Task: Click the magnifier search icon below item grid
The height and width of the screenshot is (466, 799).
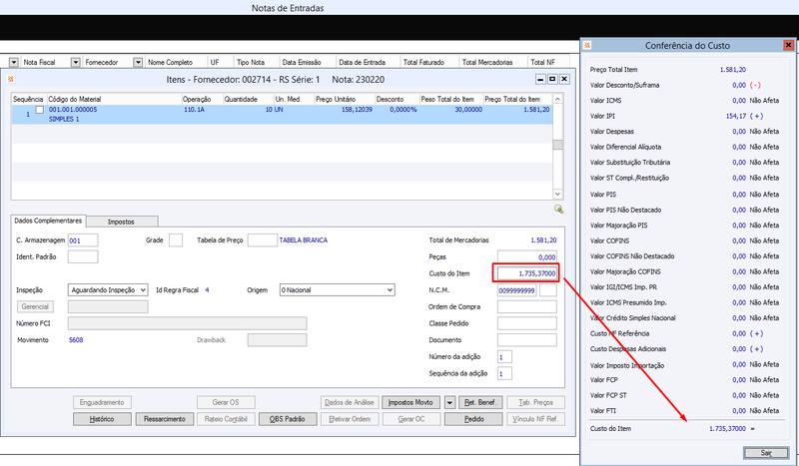Action: [x=558, y=209]
